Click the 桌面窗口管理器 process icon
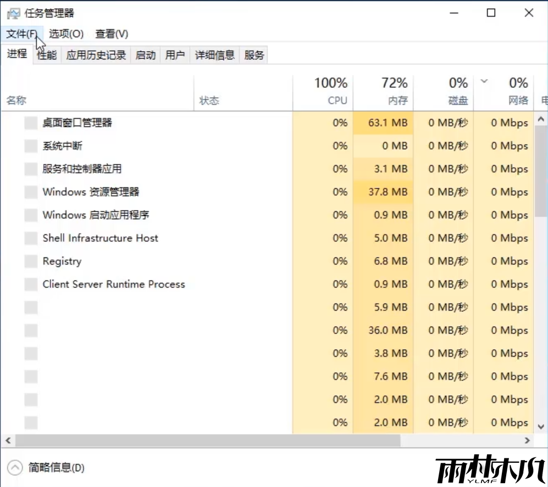The height and width of the screenshot is (487, 548). (x=30, y=123)
